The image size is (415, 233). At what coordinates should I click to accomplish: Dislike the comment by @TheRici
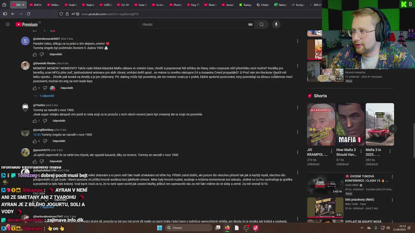[45, 121]
